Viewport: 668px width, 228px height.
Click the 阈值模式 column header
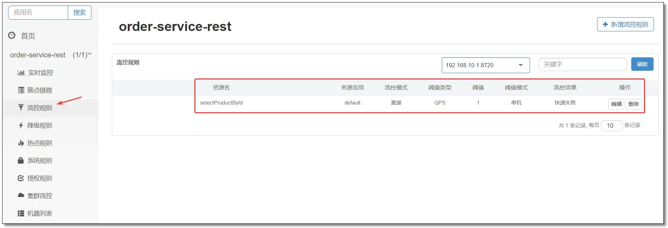coord(516,88)
